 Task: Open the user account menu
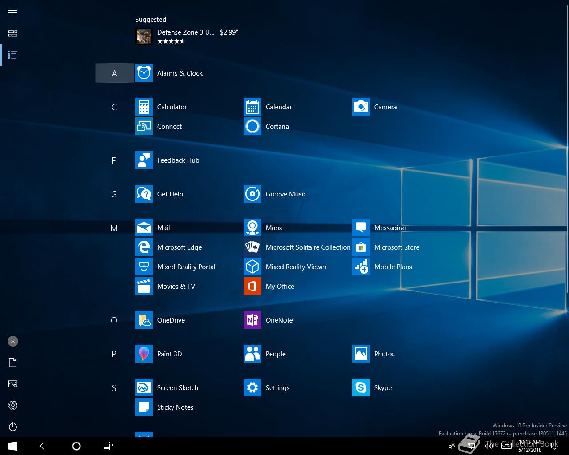pyautogui.click(x=13, y=341)
